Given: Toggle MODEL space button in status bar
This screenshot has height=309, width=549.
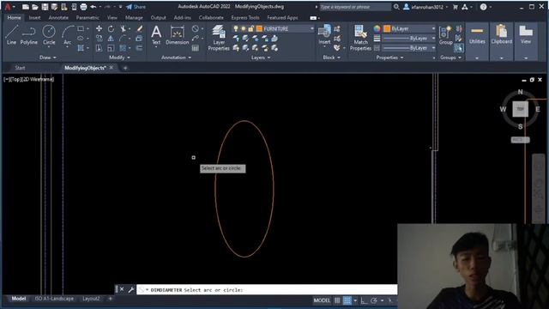Looking at the screenshot, I should pos(322,300).
